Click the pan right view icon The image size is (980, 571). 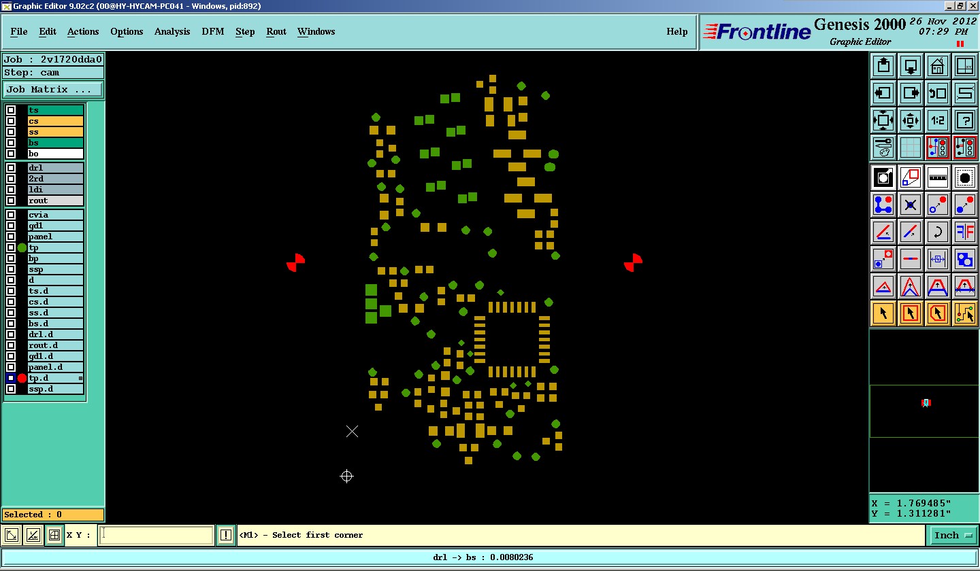point(911,93)
